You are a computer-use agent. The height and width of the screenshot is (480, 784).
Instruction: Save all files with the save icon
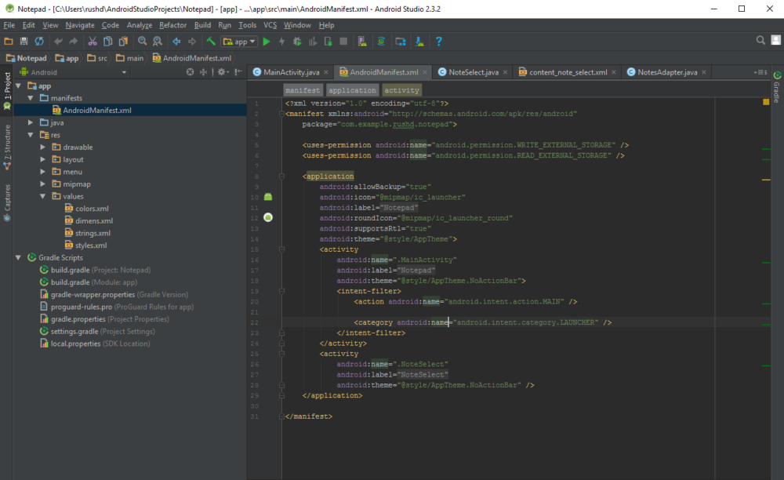point(22,41)
